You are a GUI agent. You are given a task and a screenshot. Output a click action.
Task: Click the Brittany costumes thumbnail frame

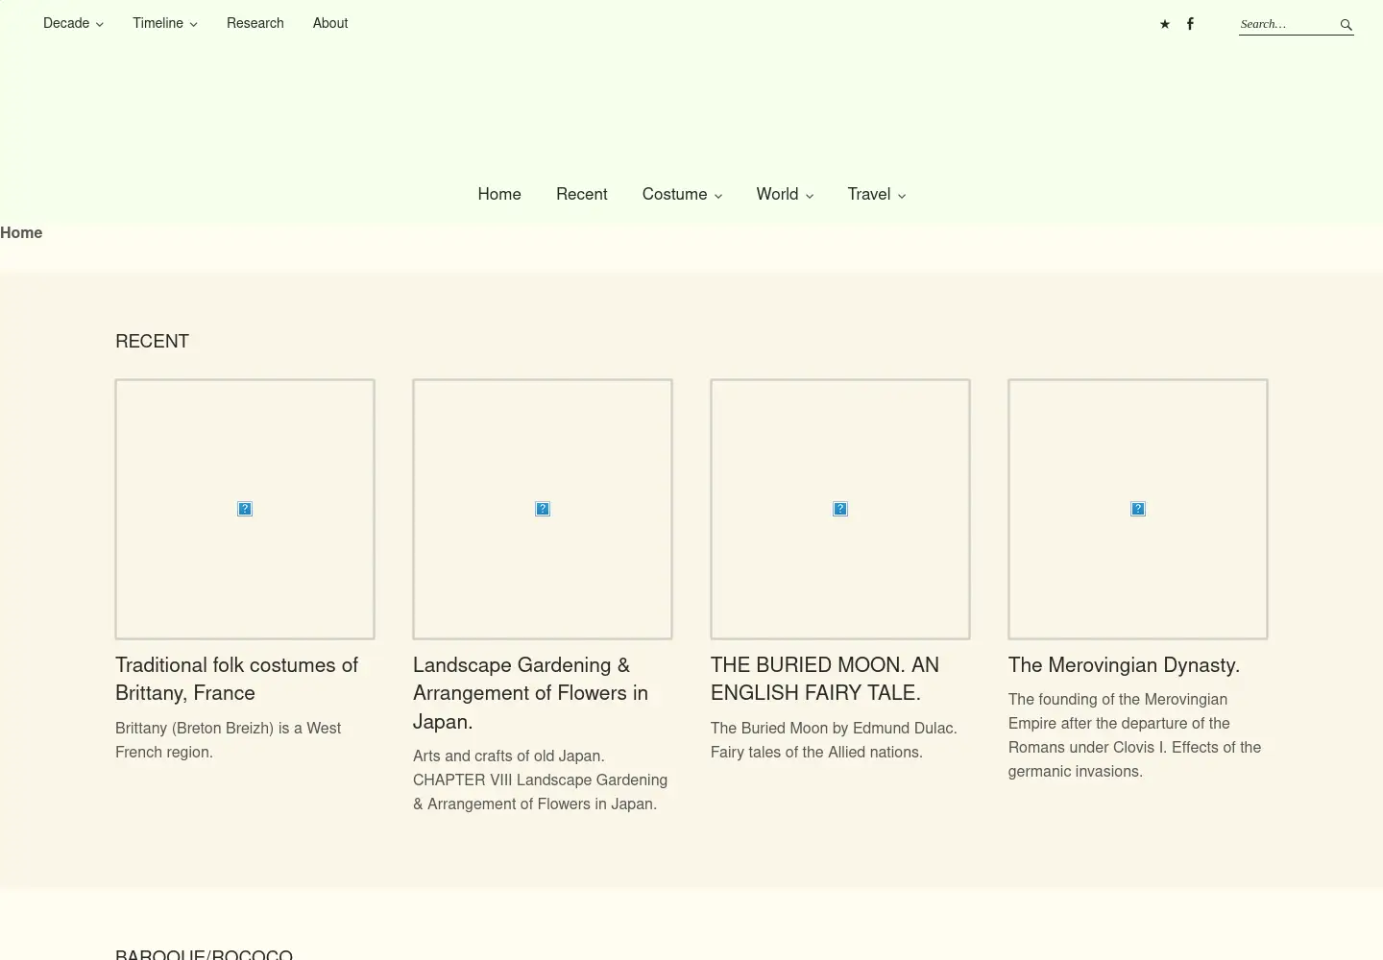tap(245, 509)
